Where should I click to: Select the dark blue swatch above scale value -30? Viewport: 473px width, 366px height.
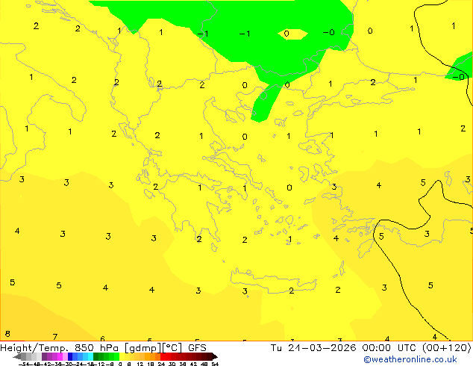click(x=70, y=356)
